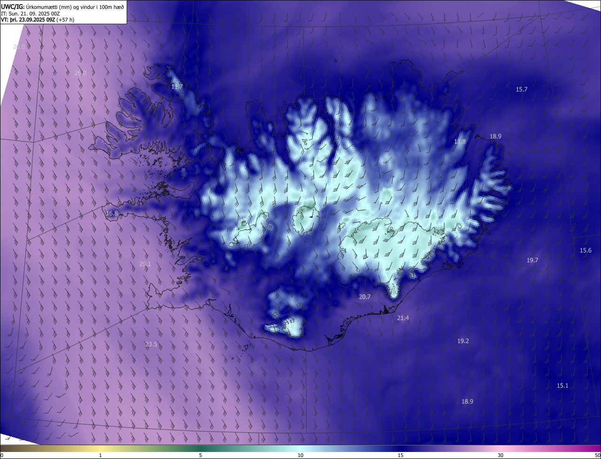The width and height of the screenshot is (601, 459).
Task: Click the colour scale tick labelled 30
Action: 501,455
